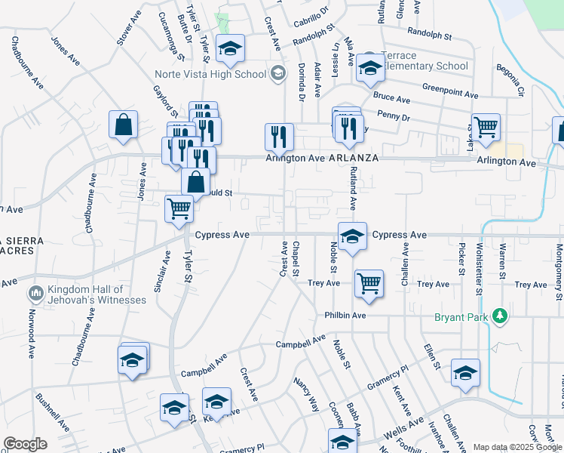Select the school marker on Cypress Ave

[x=352, y=236]
